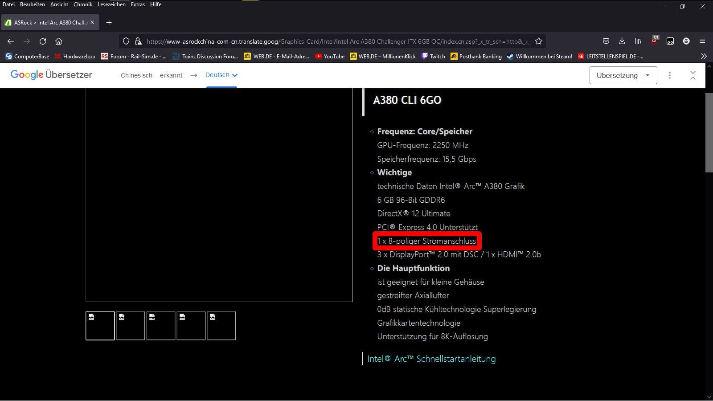Select Chinesisch – erkannt source language
The image size is (713, 401).
click(152, 75)
